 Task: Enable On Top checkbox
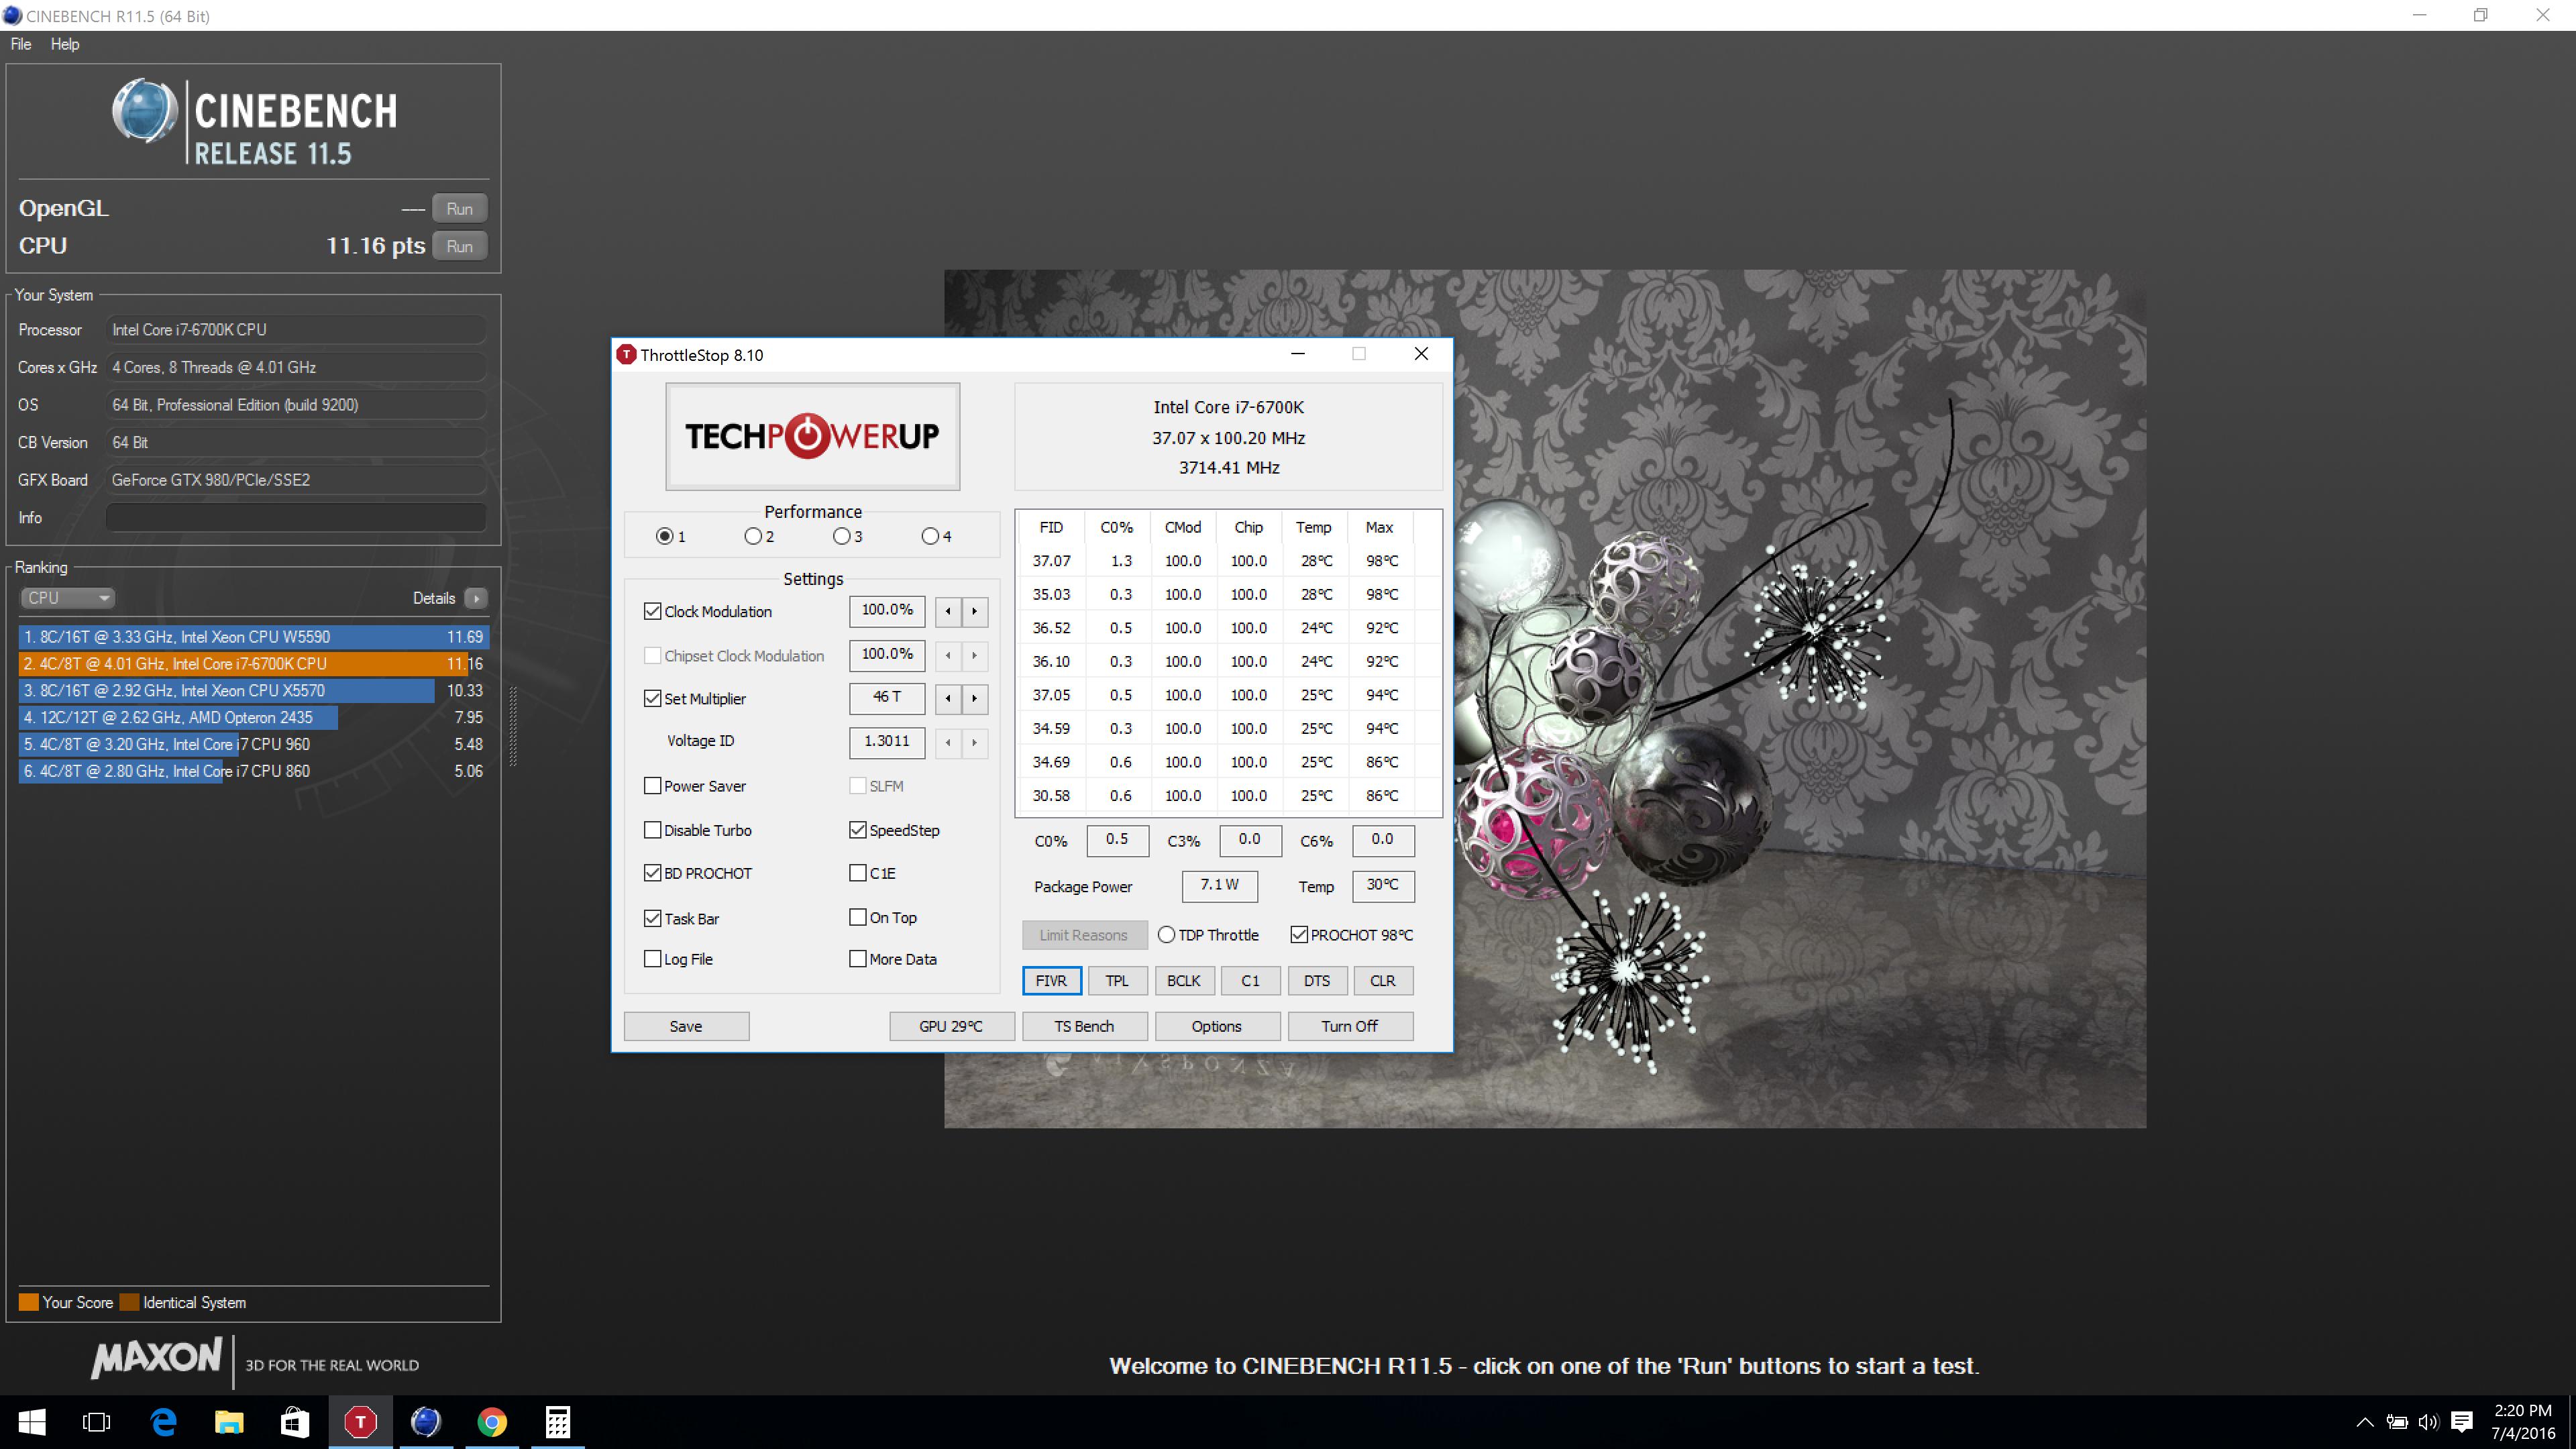tap(857, 917)
